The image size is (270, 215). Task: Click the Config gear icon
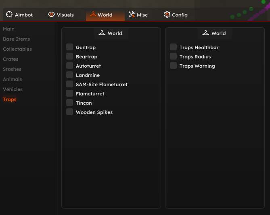(167, 14)
